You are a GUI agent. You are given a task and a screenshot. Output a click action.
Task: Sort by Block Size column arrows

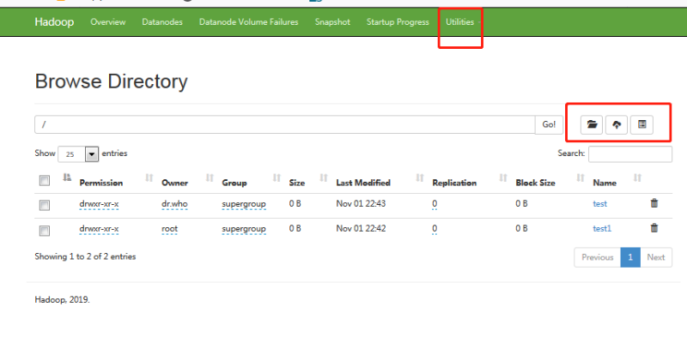point(581,178)
